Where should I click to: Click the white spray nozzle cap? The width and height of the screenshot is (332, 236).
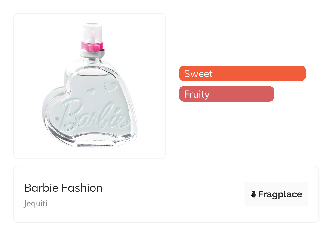click(x=93, y=32)
